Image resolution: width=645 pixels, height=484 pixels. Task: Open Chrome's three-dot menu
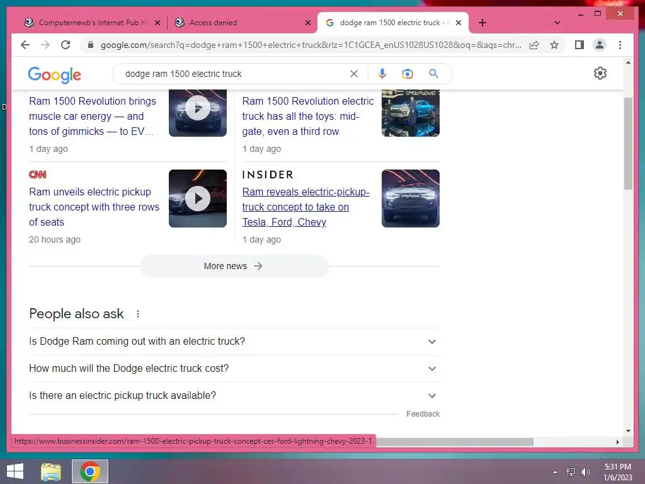tap(620, 45)
